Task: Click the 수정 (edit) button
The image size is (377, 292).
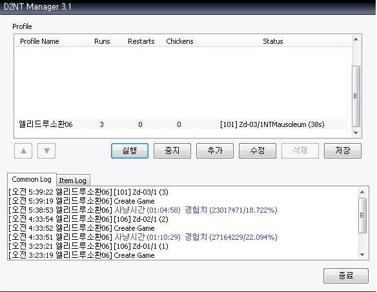Action: (x=258, y=151)
